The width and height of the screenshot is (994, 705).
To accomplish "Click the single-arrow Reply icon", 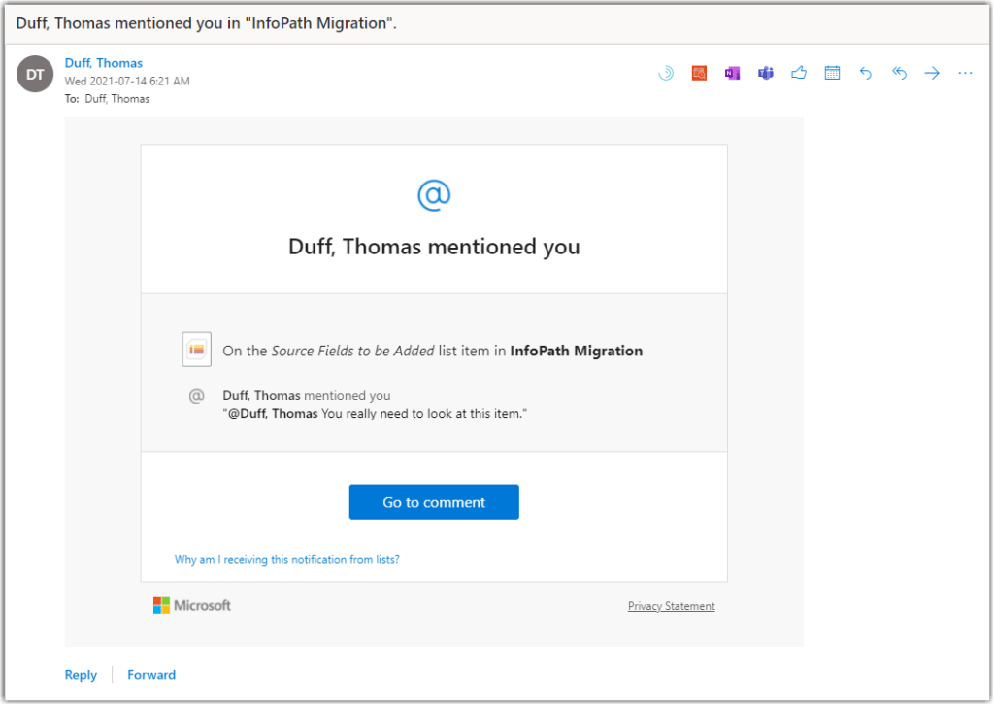I will [x=866, y=73].
